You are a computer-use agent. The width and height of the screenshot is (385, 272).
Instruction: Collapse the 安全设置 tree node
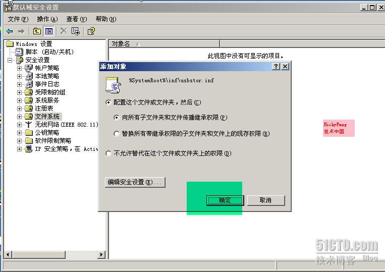pyautogui.click(x=10, y=60)
